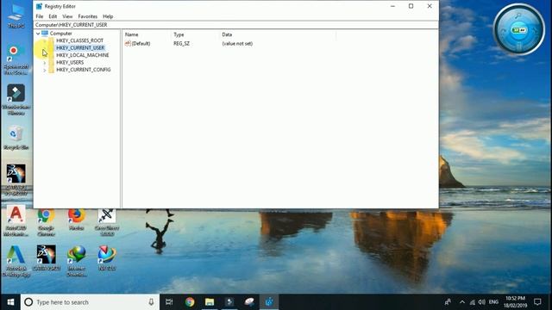
Task: Open Chrome from the taskbar
Action: 190,302
